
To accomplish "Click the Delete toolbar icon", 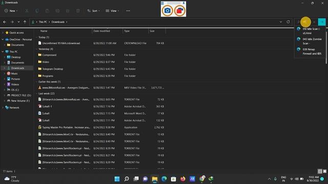I will coord(78,11).
